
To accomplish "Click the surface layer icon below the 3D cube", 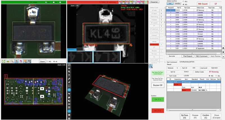I will click(69, 94).
